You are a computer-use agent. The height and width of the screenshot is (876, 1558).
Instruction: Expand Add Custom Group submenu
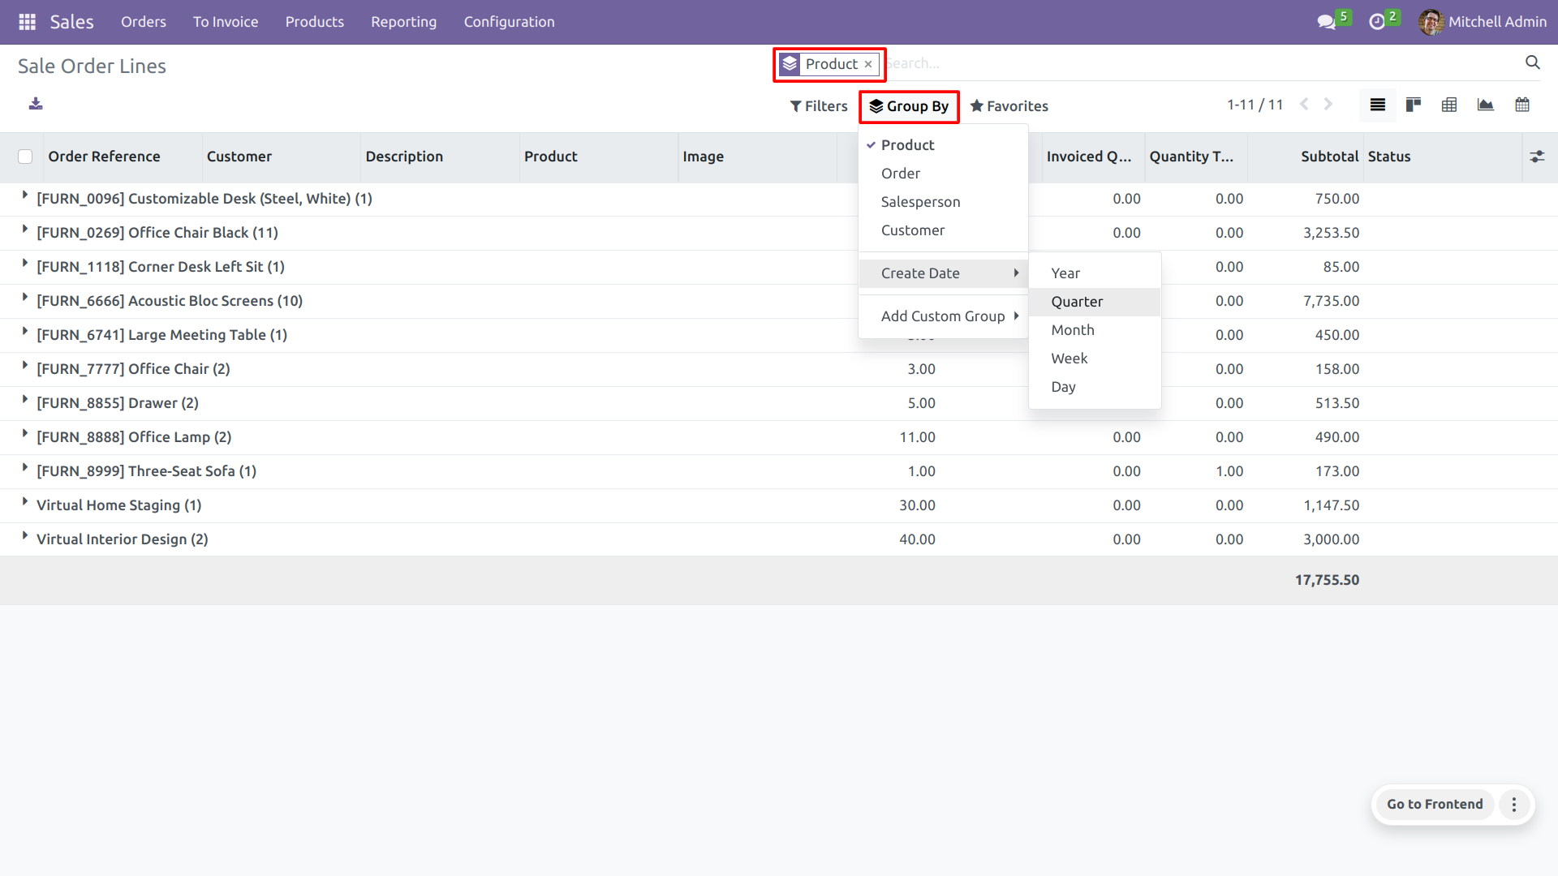pos(943,316)
